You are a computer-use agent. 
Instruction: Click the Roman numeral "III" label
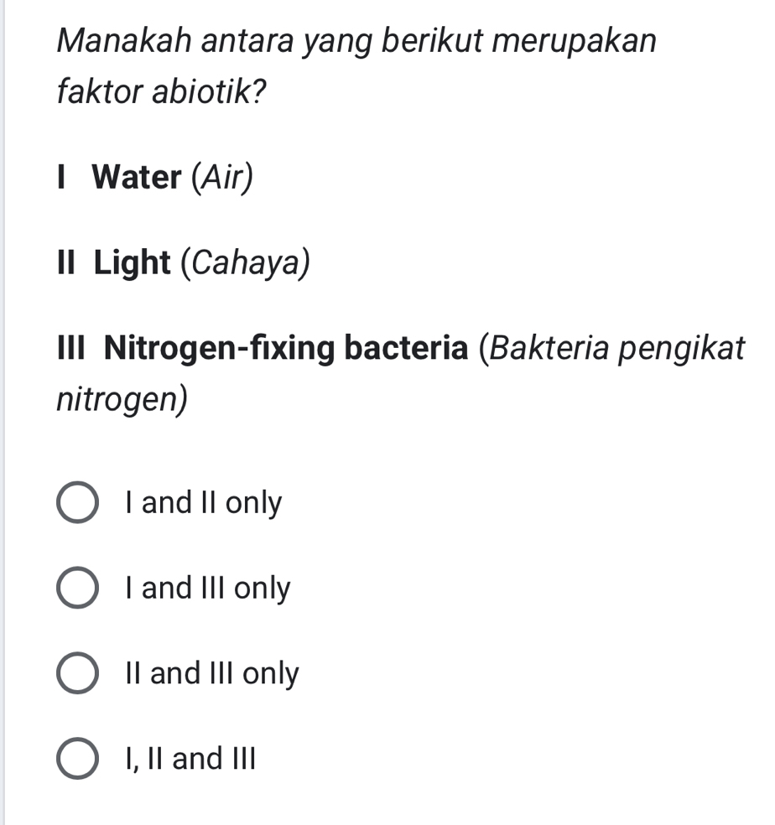72,349
